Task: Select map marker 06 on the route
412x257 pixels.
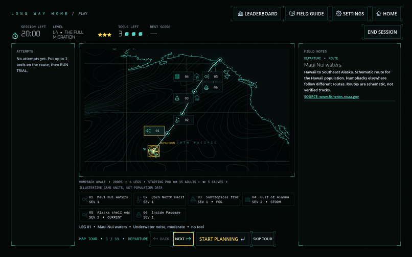Action: [x=213, y=87]
